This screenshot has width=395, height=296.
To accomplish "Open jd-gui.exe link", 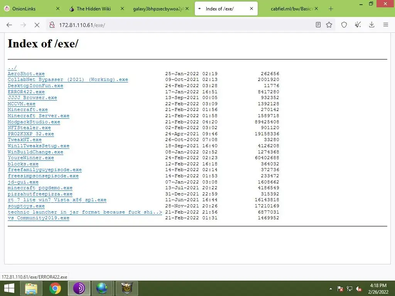I will click(x=23, y=182).
